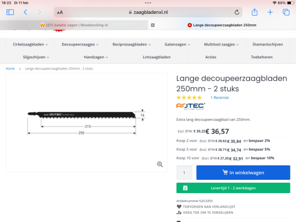Switch to the Woodworking.nl isolatie zagen tab

[74, 25]
